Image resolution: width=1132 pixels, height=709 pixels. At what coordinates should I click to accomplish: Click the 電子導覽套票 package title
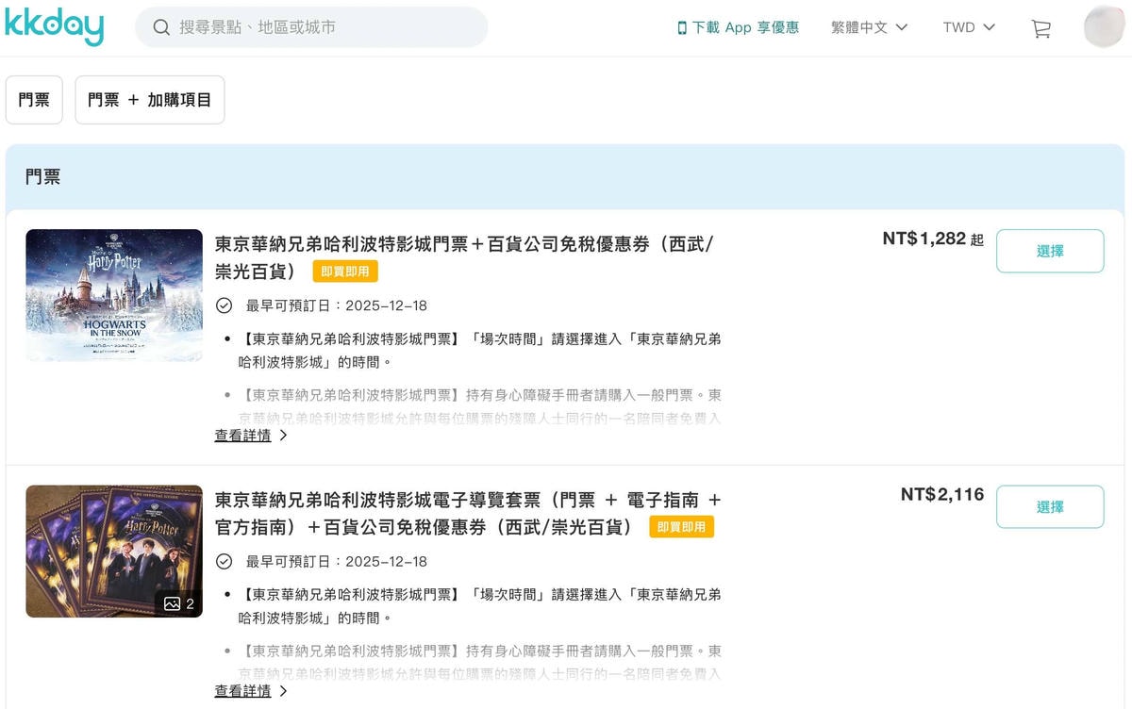(x=468, y=513)
